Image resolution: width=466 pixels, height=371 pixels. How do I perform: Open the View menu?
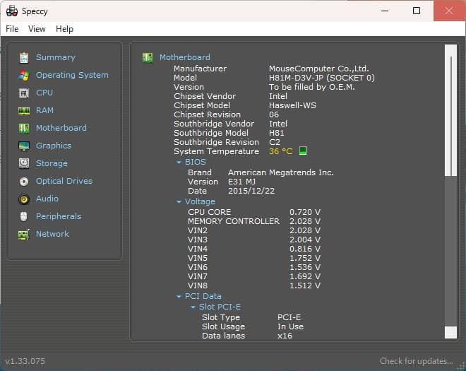(x=37, y=29)
